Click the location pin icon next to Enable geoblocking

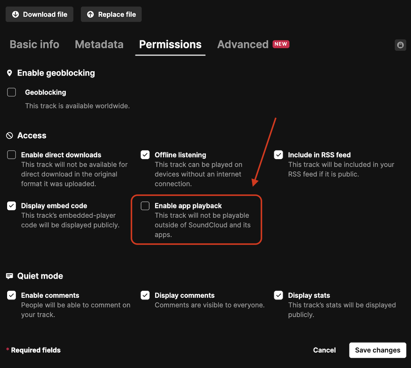pos(9,73)
